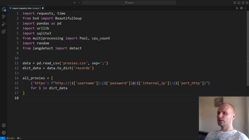Click 'dict_data' on line 16
Viewport: 249px width, 140px height.
point(58,88)
